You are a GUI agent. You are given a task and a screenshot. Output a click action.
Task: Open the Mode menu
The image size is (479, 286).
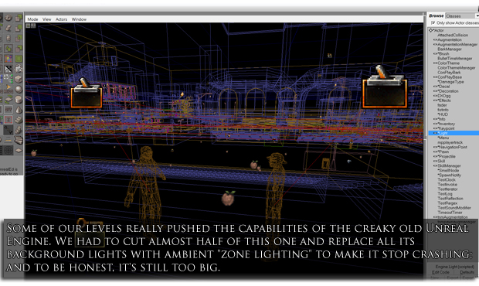(x=32, y=19)
